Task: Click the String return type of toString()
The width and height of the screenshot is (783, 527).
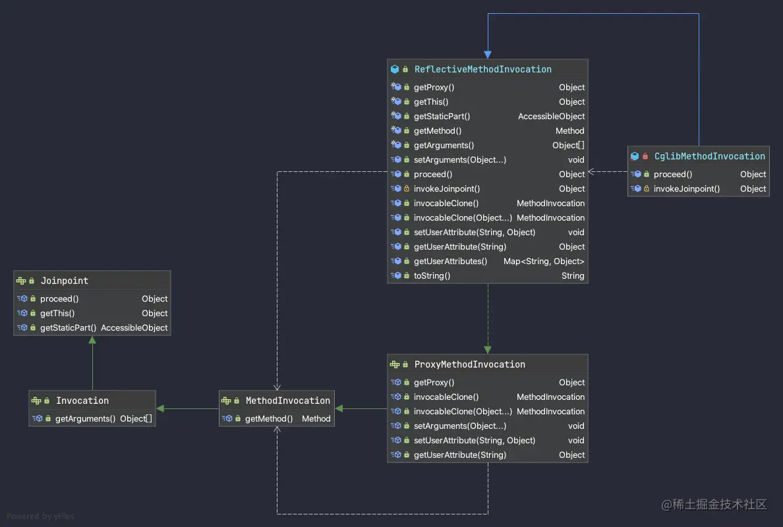Action: (x=573, y=275)
